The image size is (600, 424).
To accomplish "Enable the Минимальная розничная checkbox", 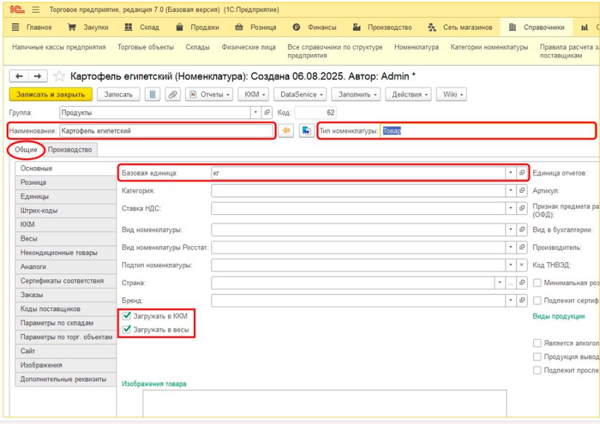I will coord(537,283).
